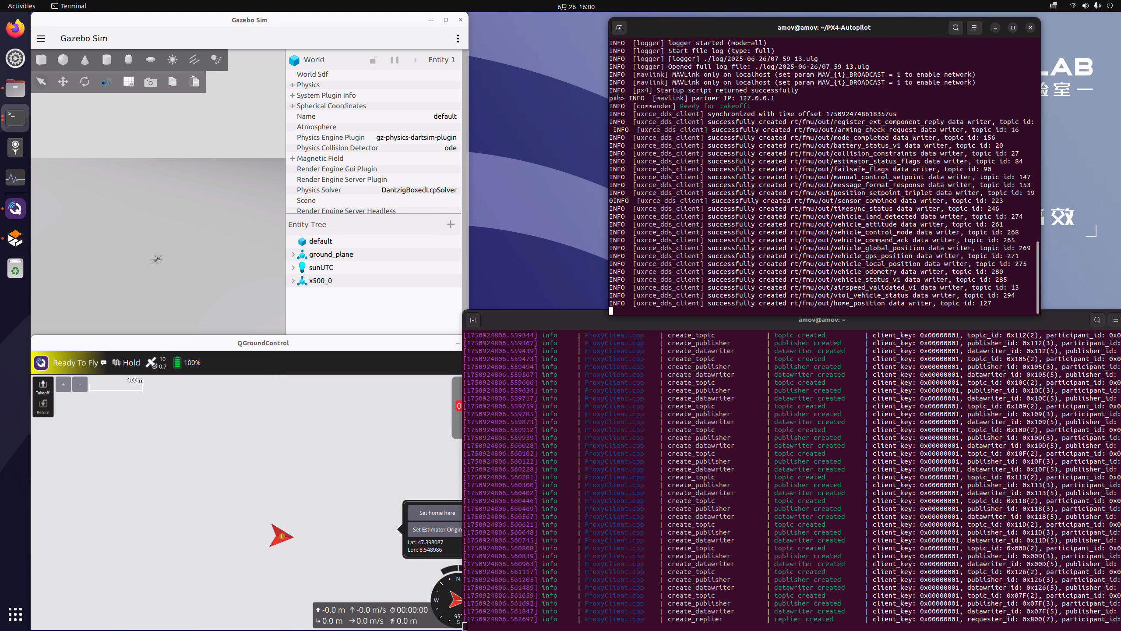
Task: Click the red vehicle arrow on map
Action: (x=281, y=536)
